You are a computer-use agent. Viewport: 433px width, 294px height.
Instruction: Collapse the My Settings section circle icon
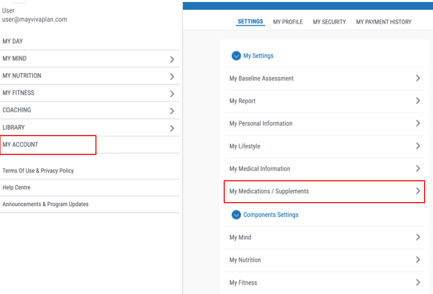pos(236,56)
